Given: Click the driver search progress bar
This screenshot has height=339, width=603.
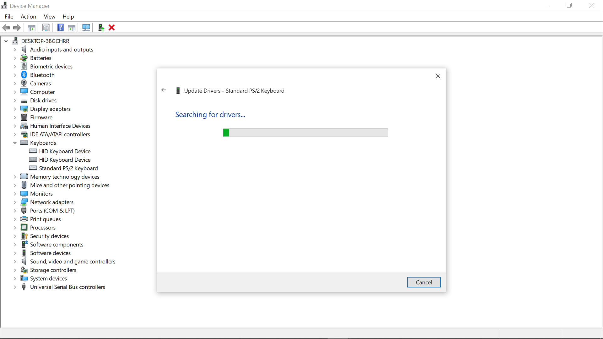Looking at the screenshot, I should point(305,133).
